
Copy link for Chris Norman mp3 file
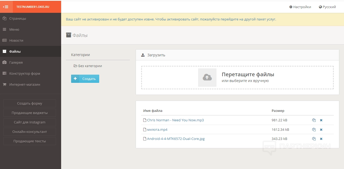coord(314,120)
